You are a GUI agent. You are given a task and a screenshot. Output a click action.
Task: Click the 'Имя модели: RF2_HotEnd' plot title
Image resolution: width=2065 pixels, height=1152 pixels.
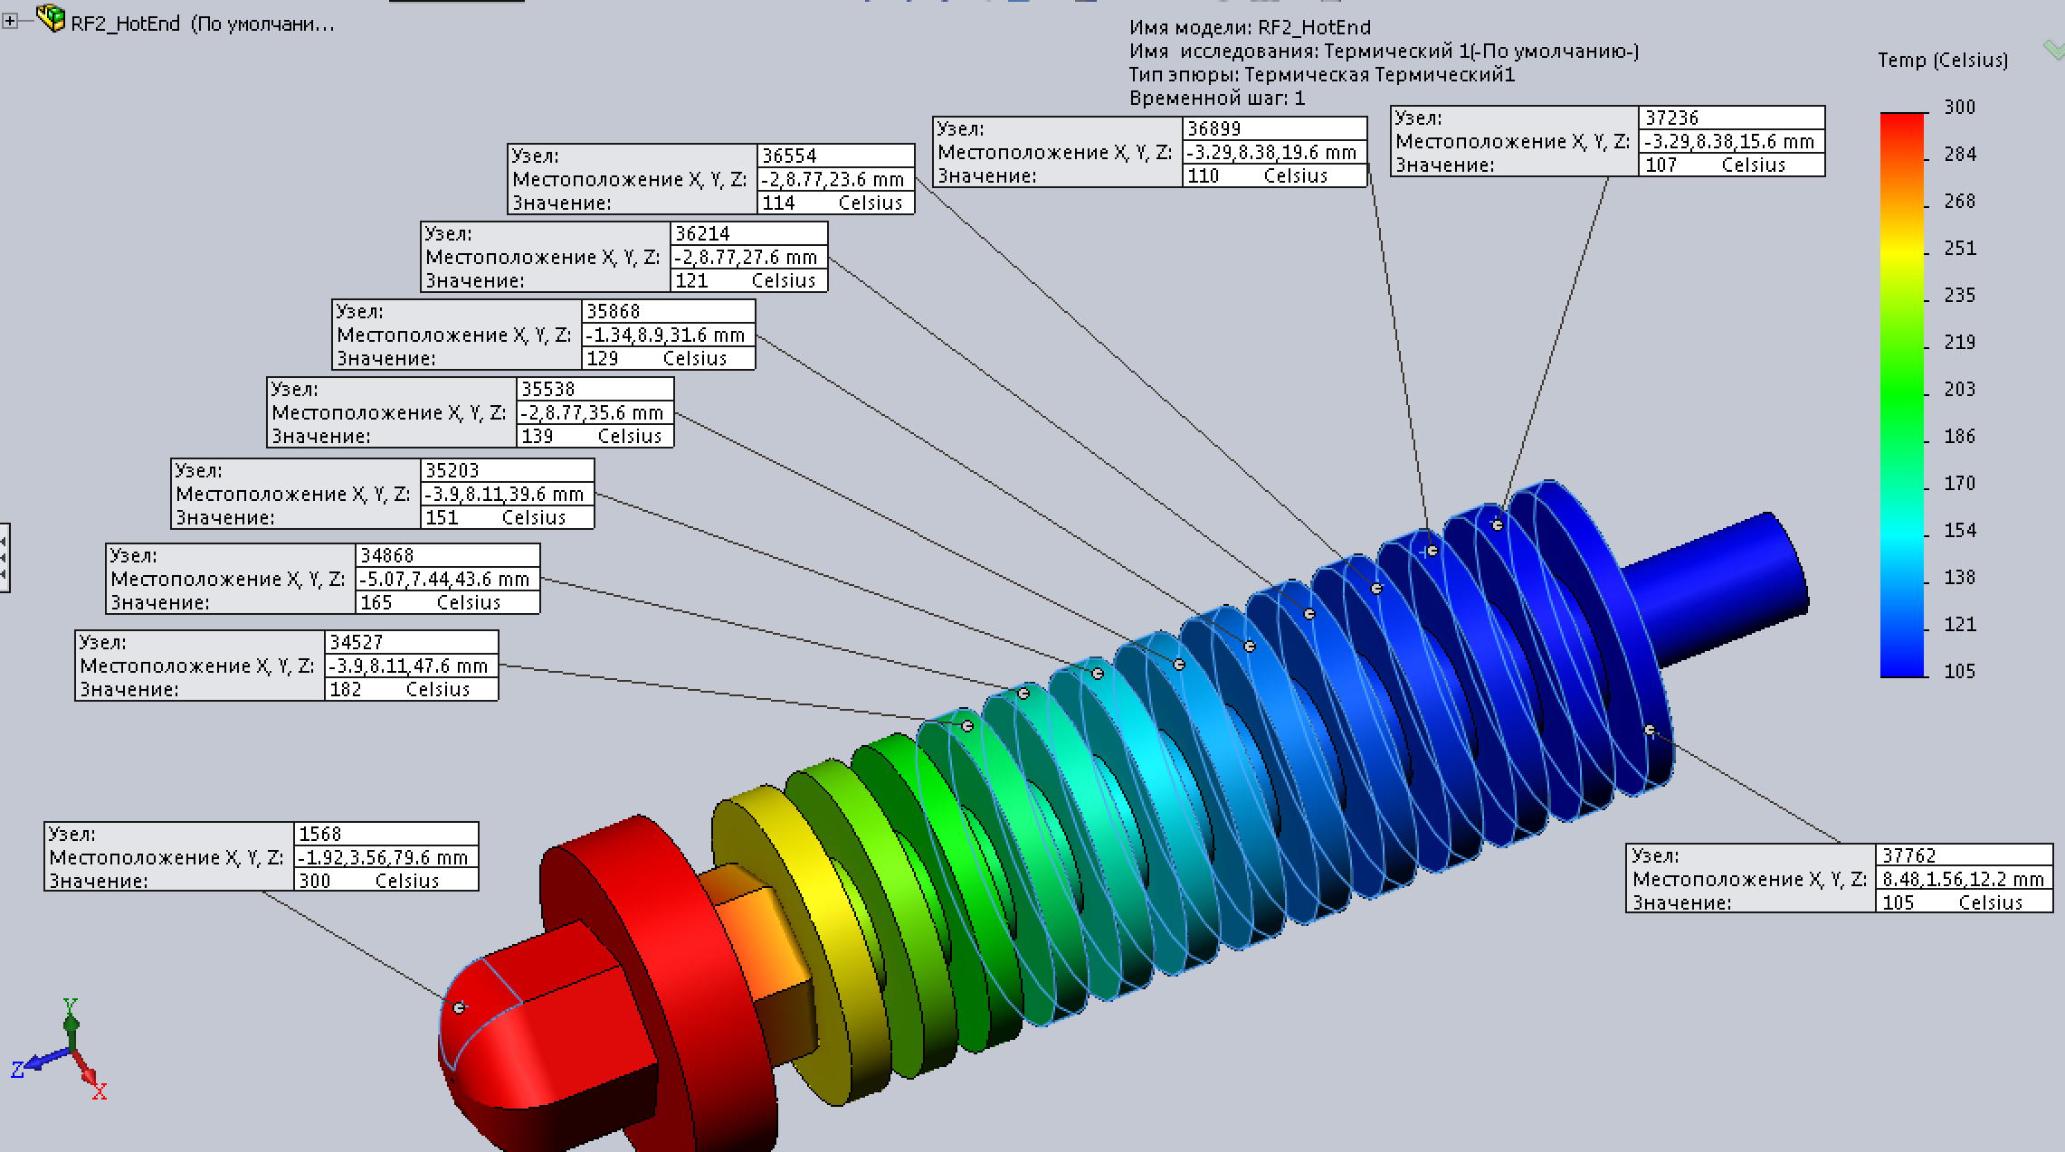(1249, 28)
